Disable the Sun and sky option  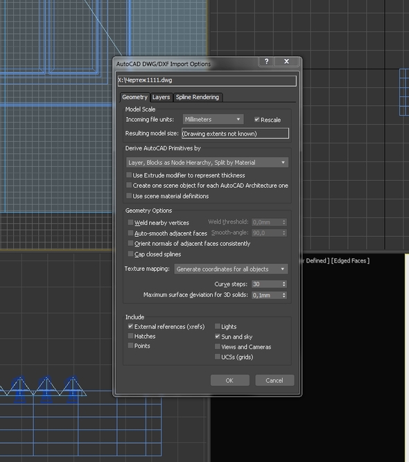218,336
